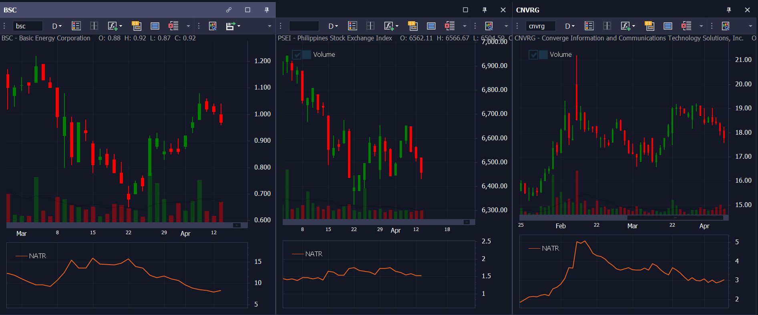Viewport: 758px width, 315px height.
Task: Toggle the Volume checkbox on the CNVRG chart
Action: 533,55
